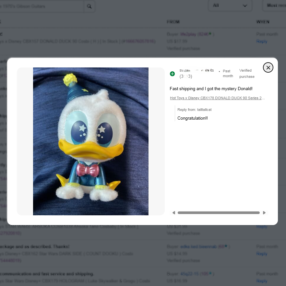Click the horizontal scrollbar bar in popup
Image resolution: width=286 pixels, height=286 pixels.
219,213
